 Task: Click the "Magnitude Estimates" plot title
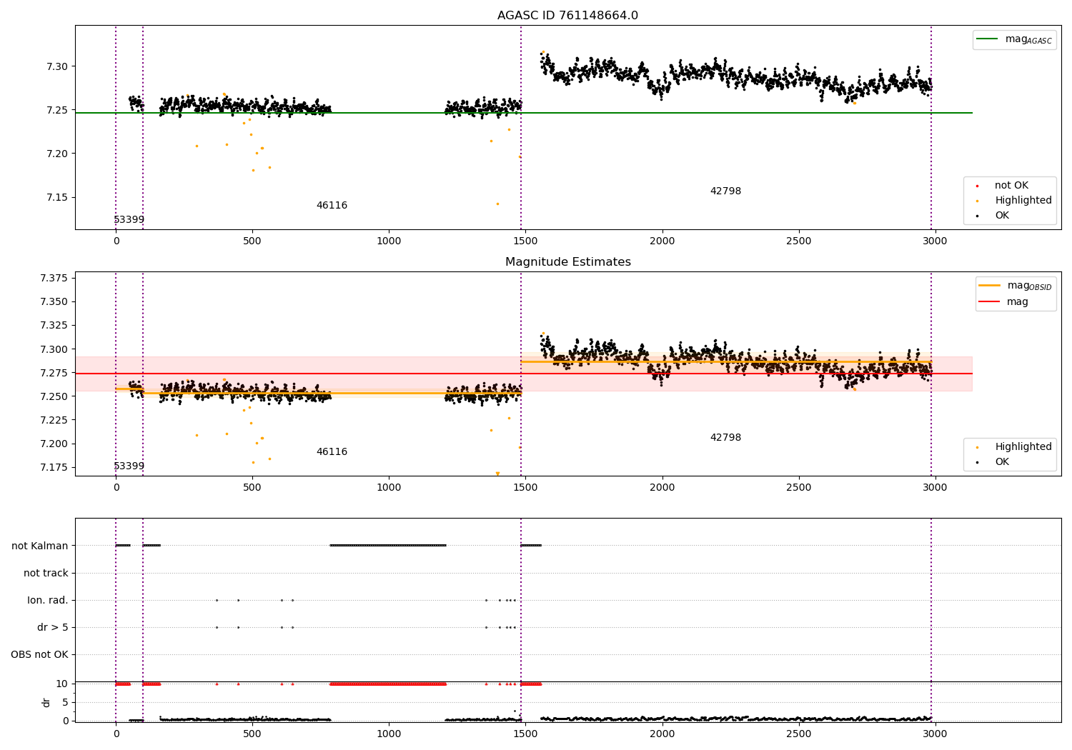567,262
